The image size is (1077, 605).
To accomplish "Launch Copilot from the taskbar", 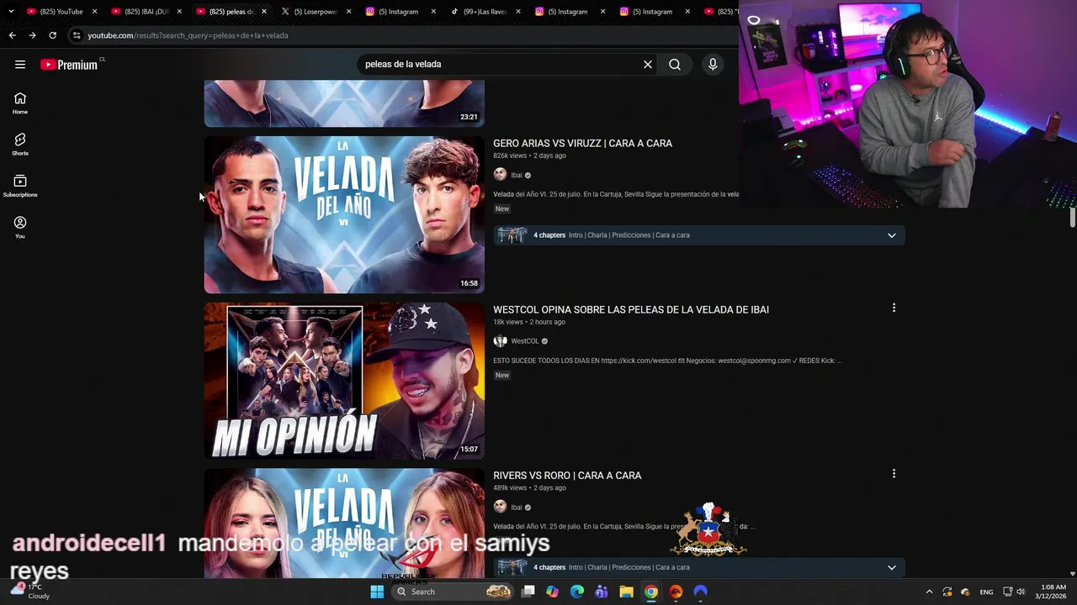I will click(x=552, y=592).
